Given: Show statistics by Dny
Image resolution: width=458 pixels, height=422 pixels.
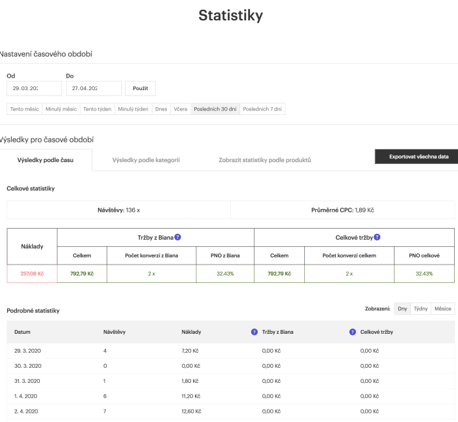Looking at the screenshot, I should pyautogui.click(x=402, y=308).
